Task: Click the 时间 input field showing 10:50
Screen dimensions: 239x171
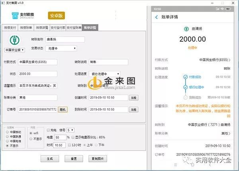Action: pos(59,145)
